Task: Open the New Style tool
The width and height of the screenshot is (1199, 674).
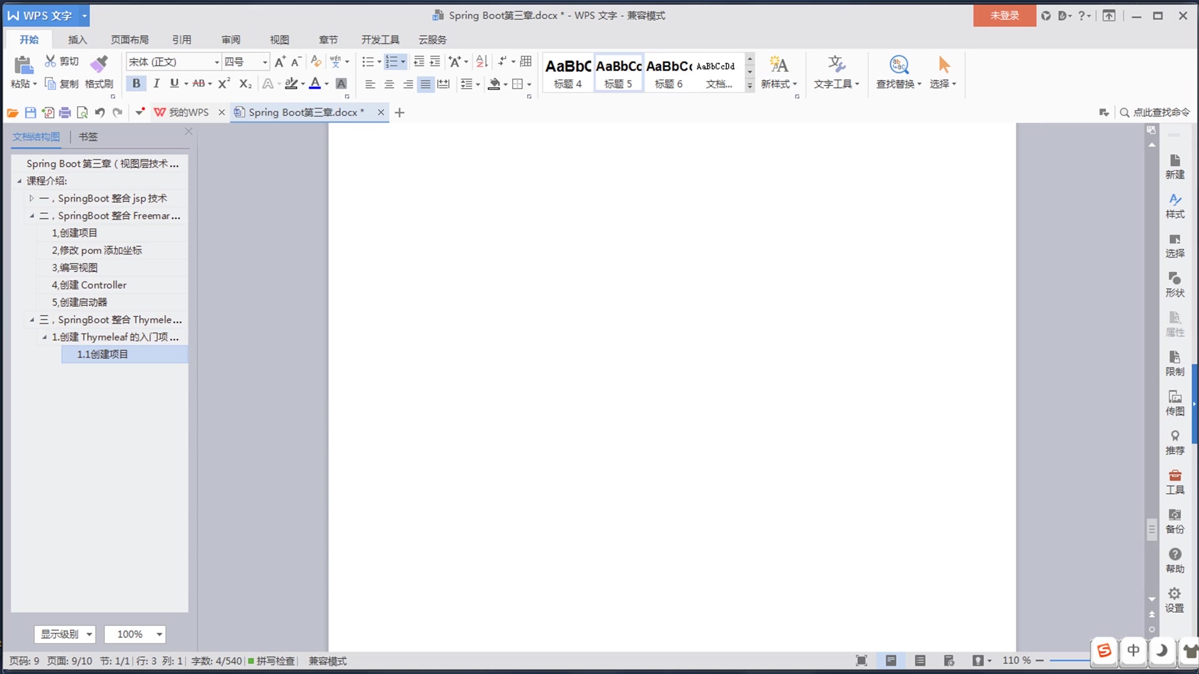Action: [x=779, y=72]
